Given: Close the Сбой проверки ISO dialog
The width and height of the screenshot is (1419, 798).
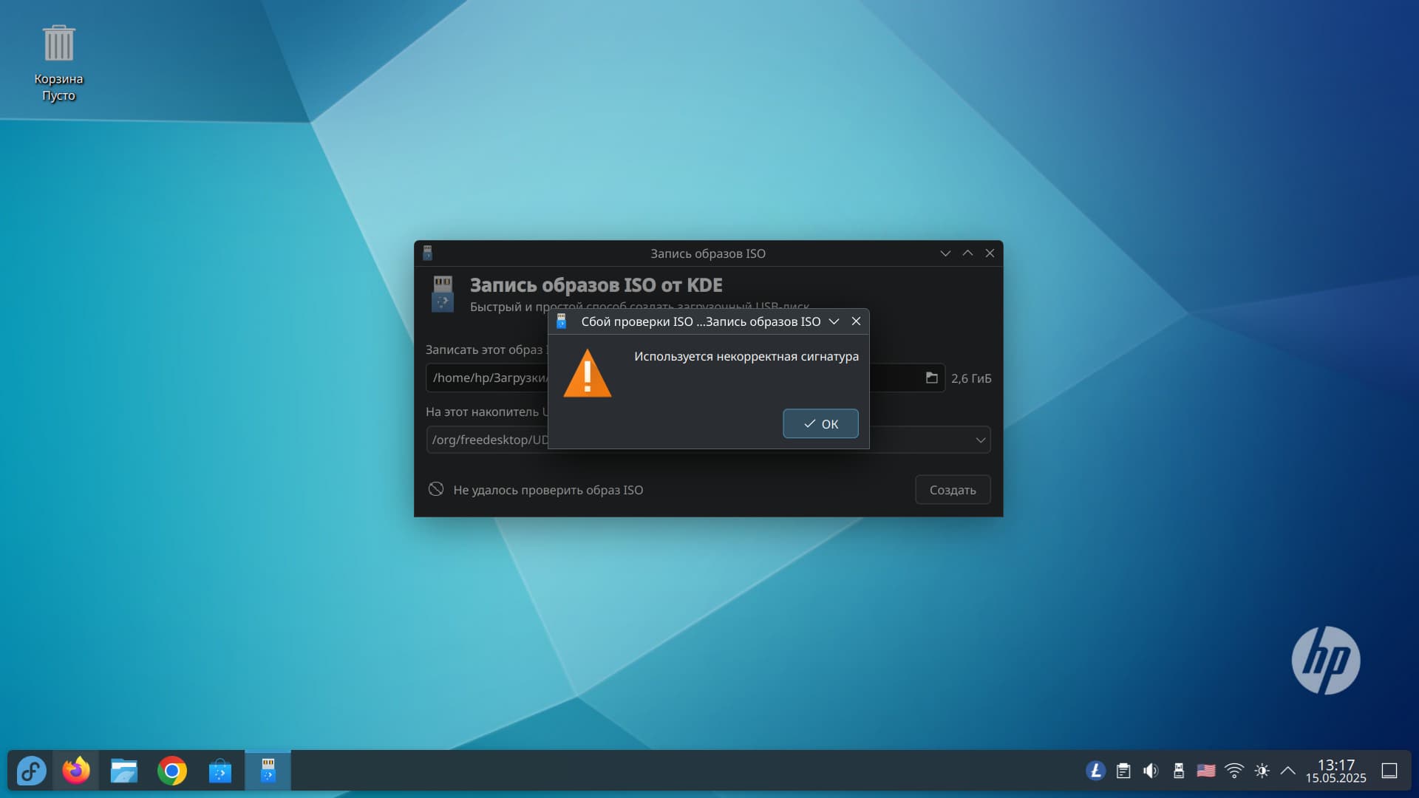Looking at the screenshot, I should (x=856, y=321).
